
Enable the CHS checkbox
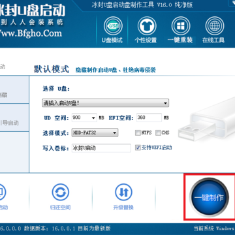point(158,133)
